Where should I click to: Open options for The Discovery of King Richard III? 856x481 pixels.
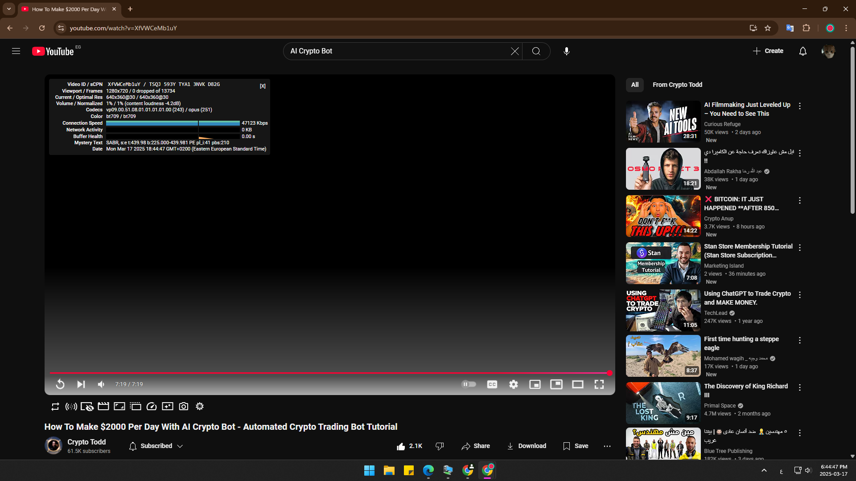click(800, 387)
